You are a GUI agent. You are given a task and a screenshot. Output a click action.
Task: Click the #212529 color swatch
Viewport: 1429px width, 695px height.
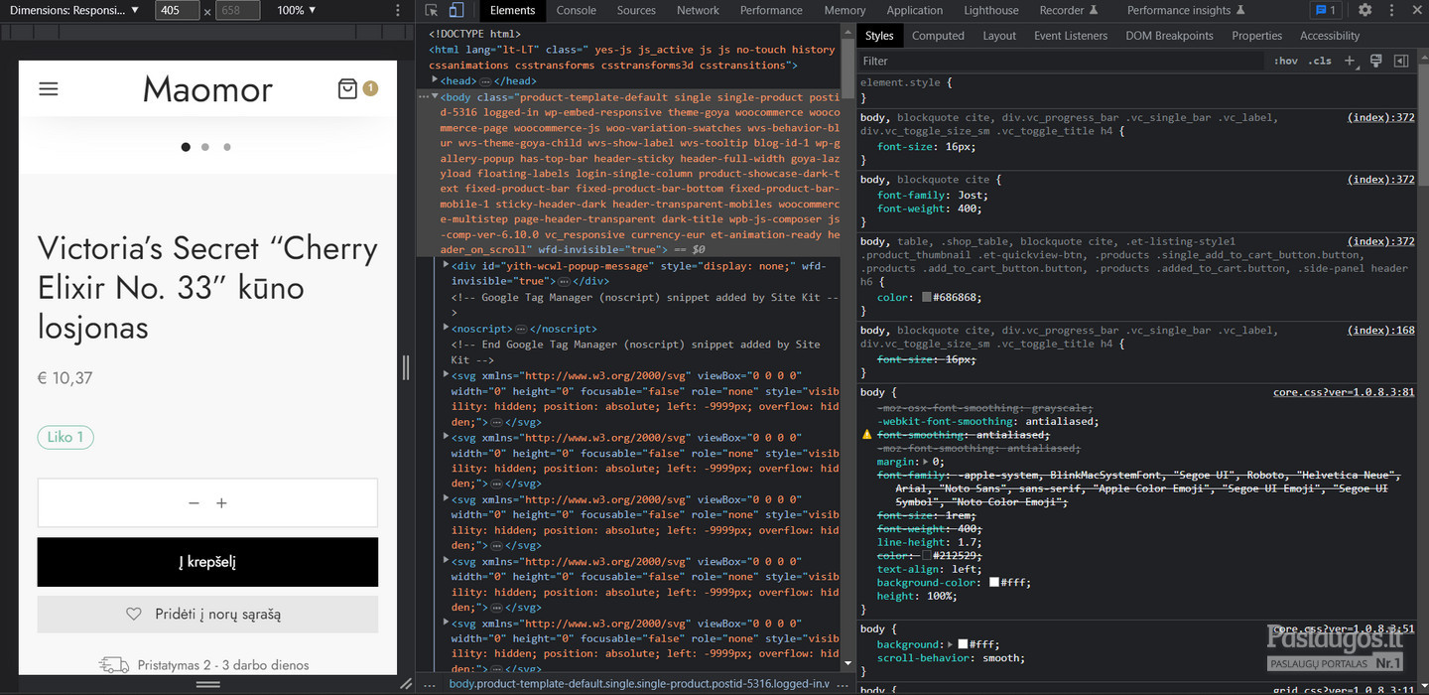pos(927,556)
